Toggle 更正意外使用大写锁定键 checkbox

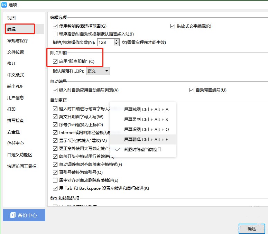[55, 148]
